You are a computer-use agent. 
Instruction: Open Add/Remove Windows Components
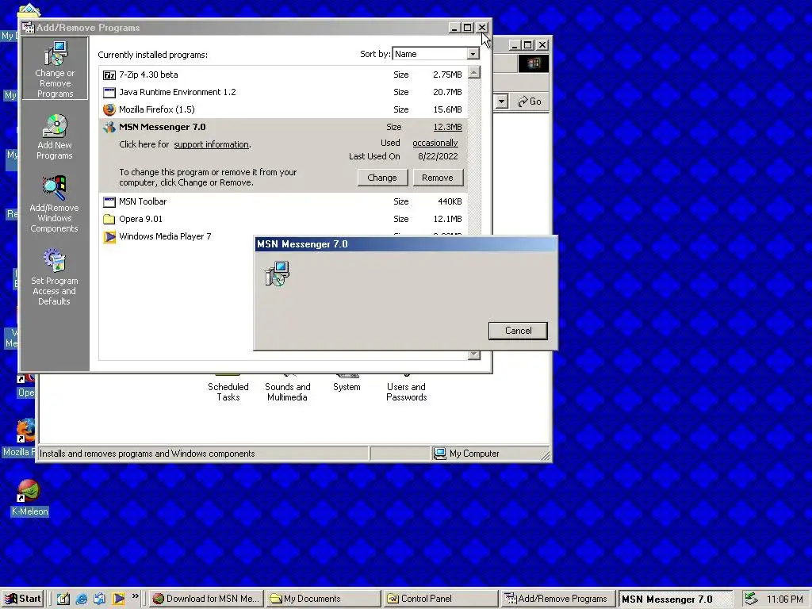(x=55, y=204)
